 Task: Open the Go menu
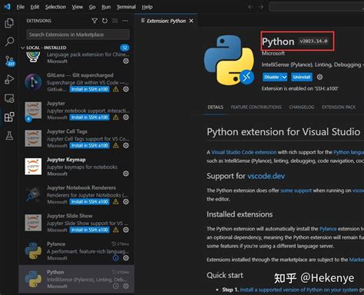92,7
